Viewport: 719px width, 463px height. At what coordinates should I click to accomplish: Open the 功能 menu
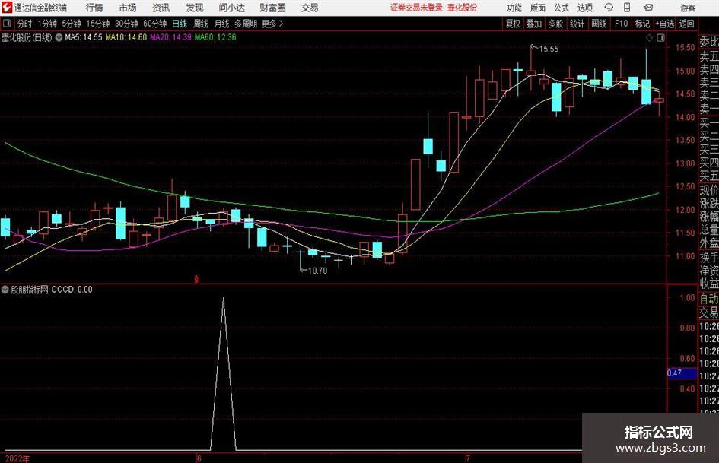coord(514,8)
